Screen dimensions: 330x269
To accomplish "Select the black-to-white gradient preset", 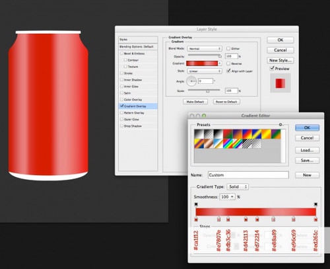I will point(218,134).
